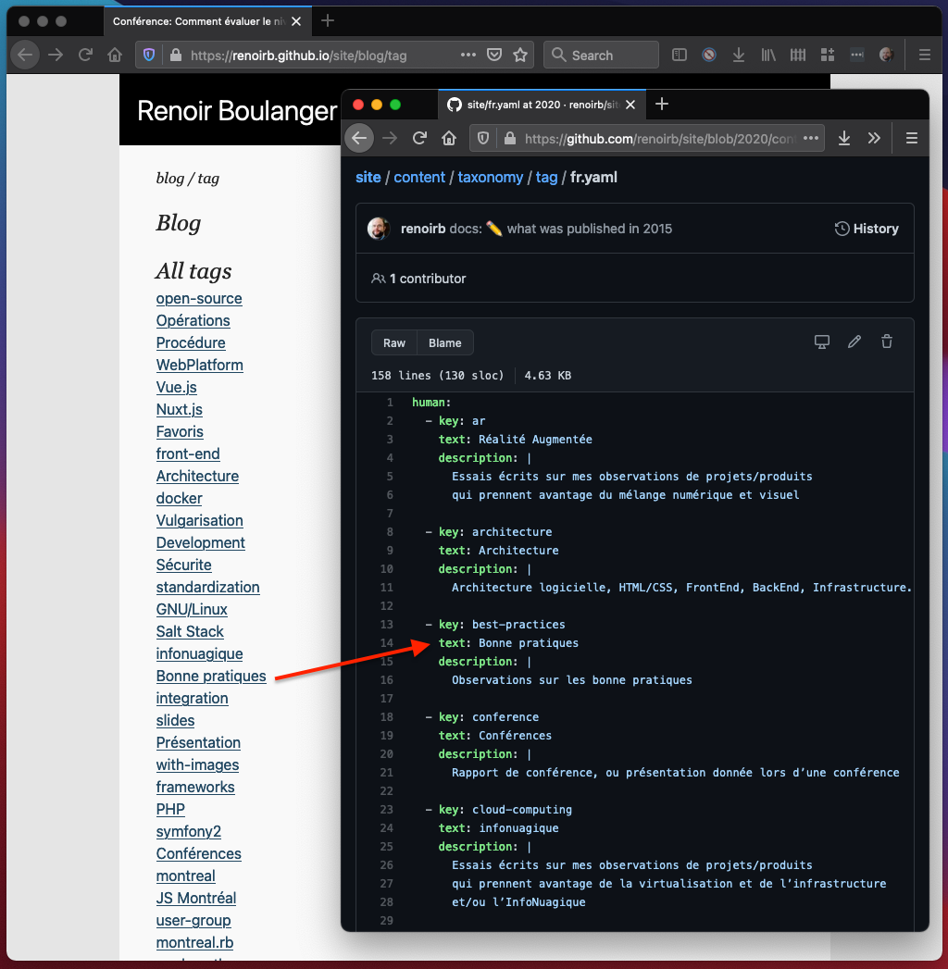Open the 'site' breadcrumb link
948x969 pixels.
pyautogui.click(x=368, y=178)
